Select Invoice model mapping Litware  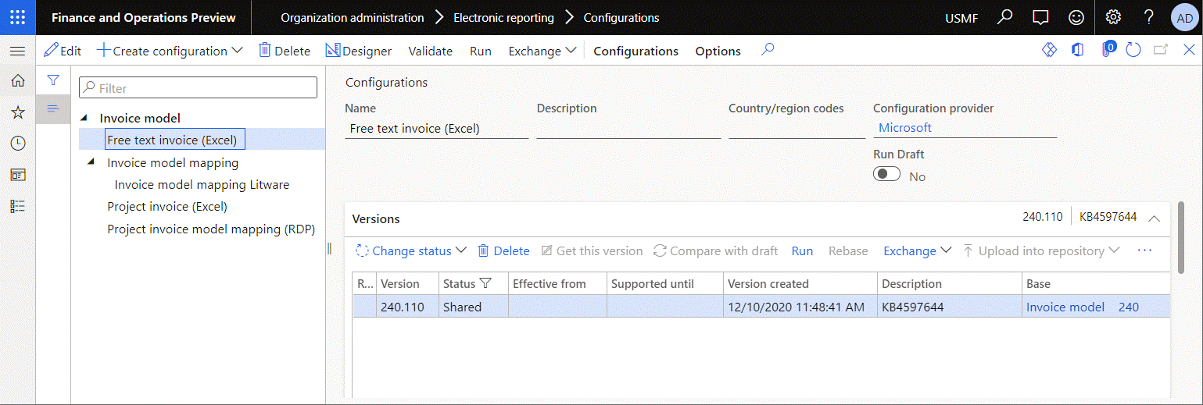[202, 185]
